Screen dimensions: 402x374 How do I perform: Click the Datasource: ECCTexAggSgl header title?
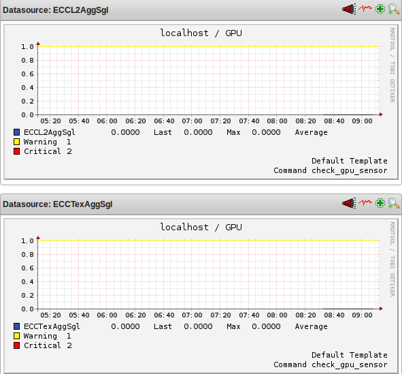58,204
